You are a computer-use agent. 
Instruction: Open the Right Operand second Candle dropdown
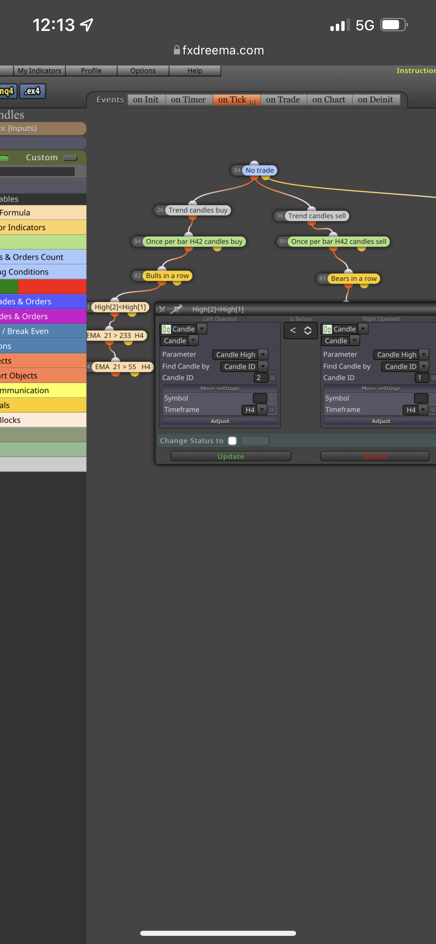tap(355, 341)
